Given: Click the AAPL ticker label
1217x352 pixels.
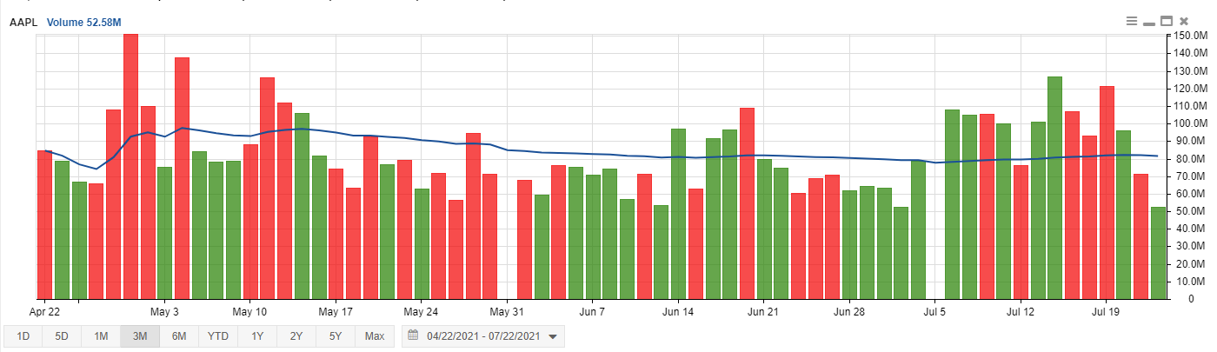Looking at the screenshot, I should pyautogui.click(x=23, y=21).
